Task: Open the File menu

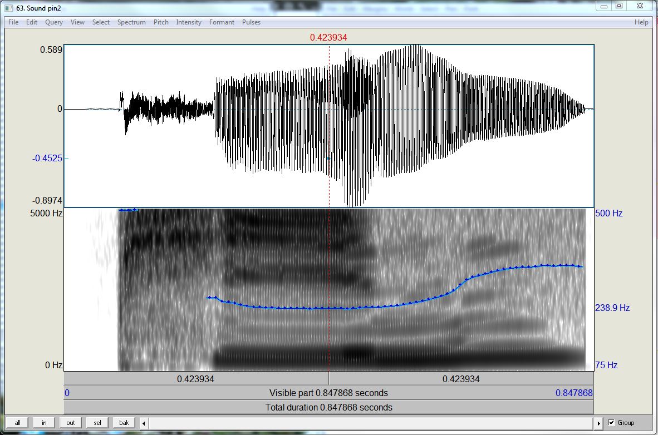Action: (x=13, y=22)
